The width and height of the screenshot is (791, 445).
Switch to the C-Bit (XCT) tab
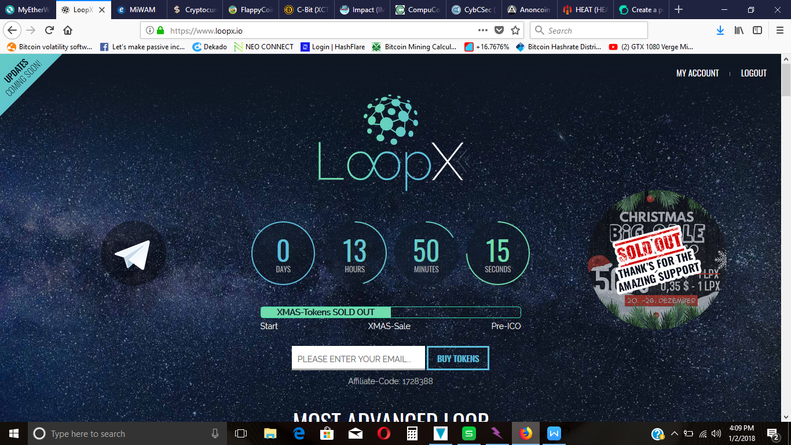click(x=306, y=10)
